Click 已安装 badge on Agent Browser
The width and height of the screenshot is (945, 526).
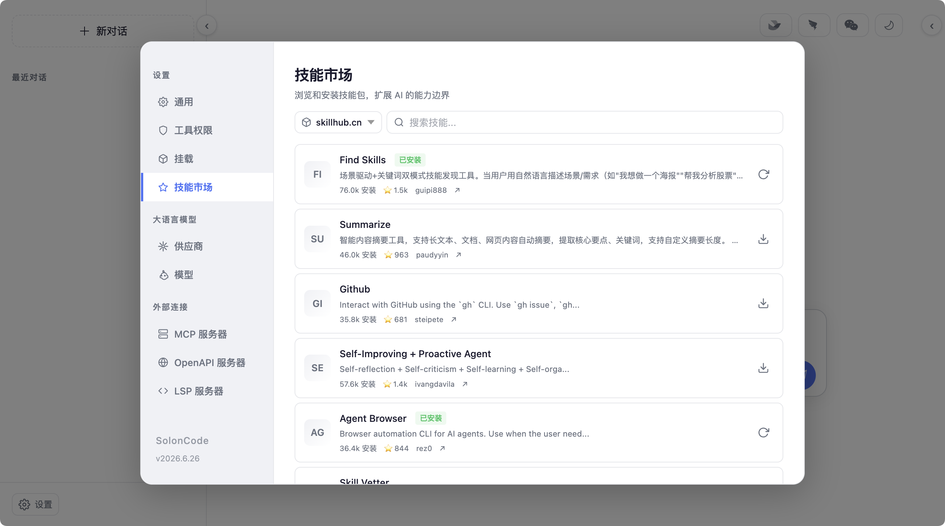pos(431,418)
